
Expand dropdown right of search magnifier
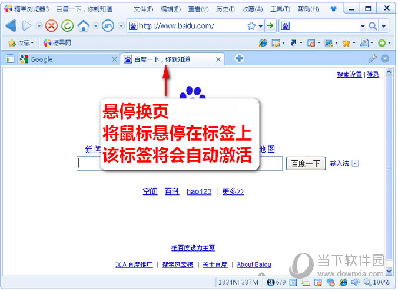click(383, 26)
